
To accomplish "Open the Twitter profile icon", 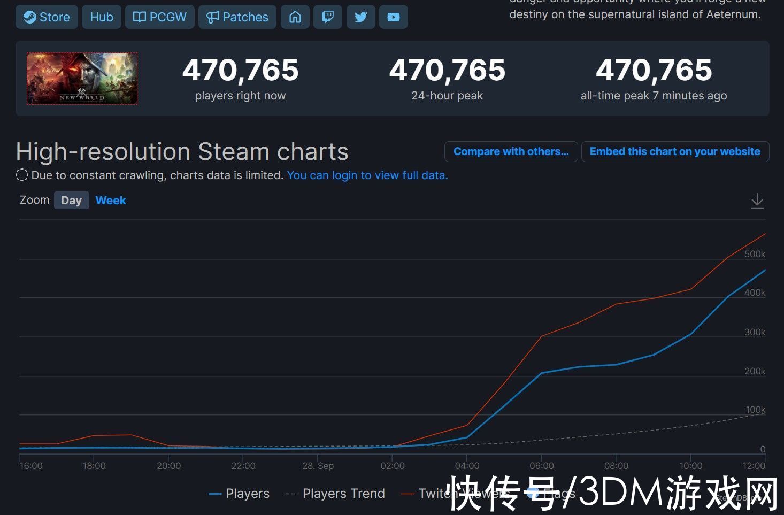I will pos(361,17).
